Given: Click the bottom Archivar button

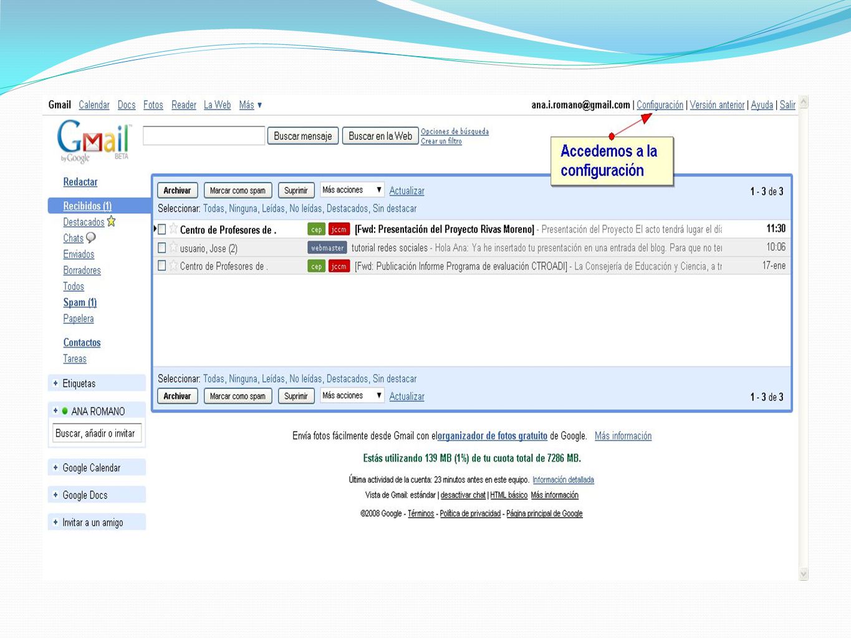Looking at the screenshot, I should [x=177, y=396].
